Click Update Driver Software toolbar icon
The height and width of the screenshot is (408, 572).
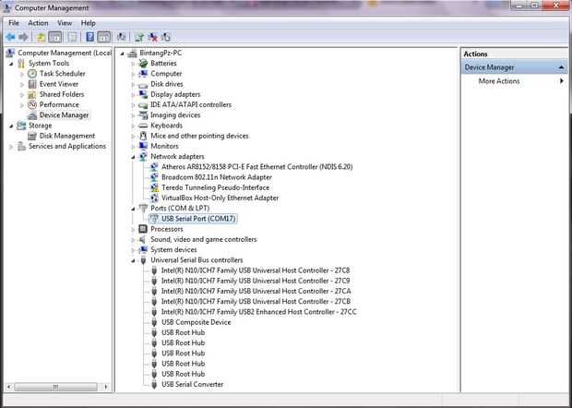click(x=138, y=37)
